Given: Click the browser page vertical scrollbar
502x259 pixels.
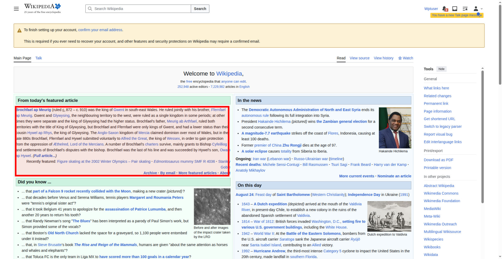Looking at the screenshot, I should pyautogui.click(x=500, y=45).
